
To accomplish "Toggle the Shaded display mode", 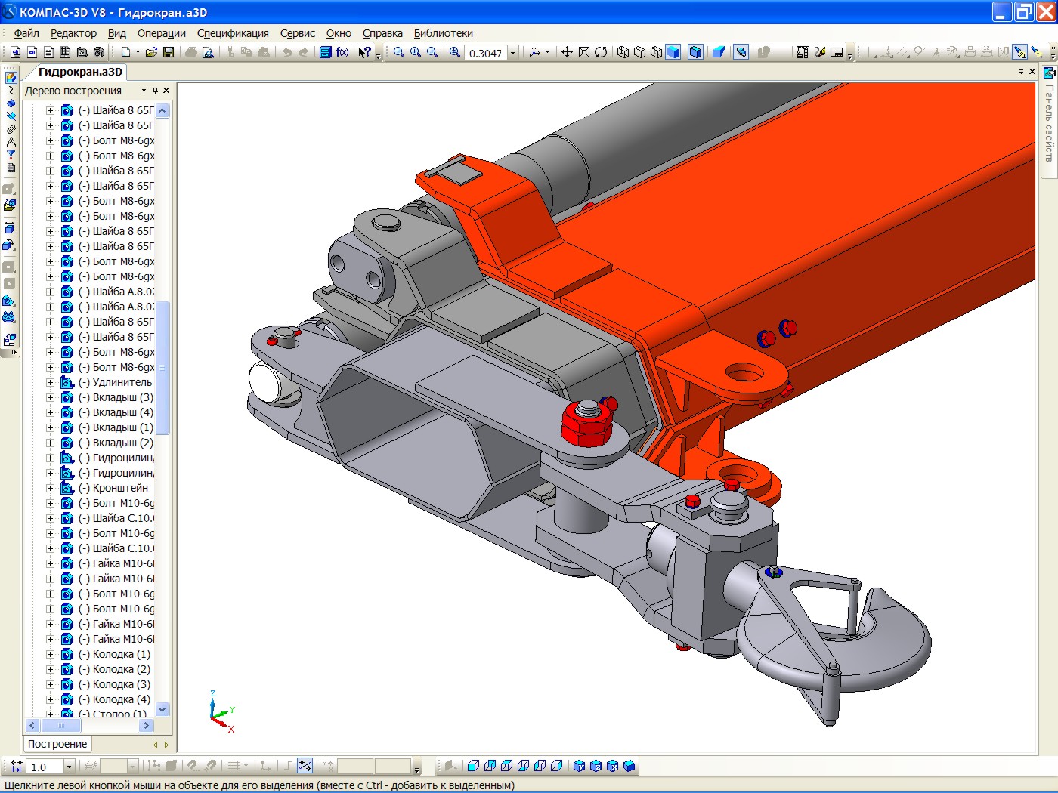I will pos(673,52).
